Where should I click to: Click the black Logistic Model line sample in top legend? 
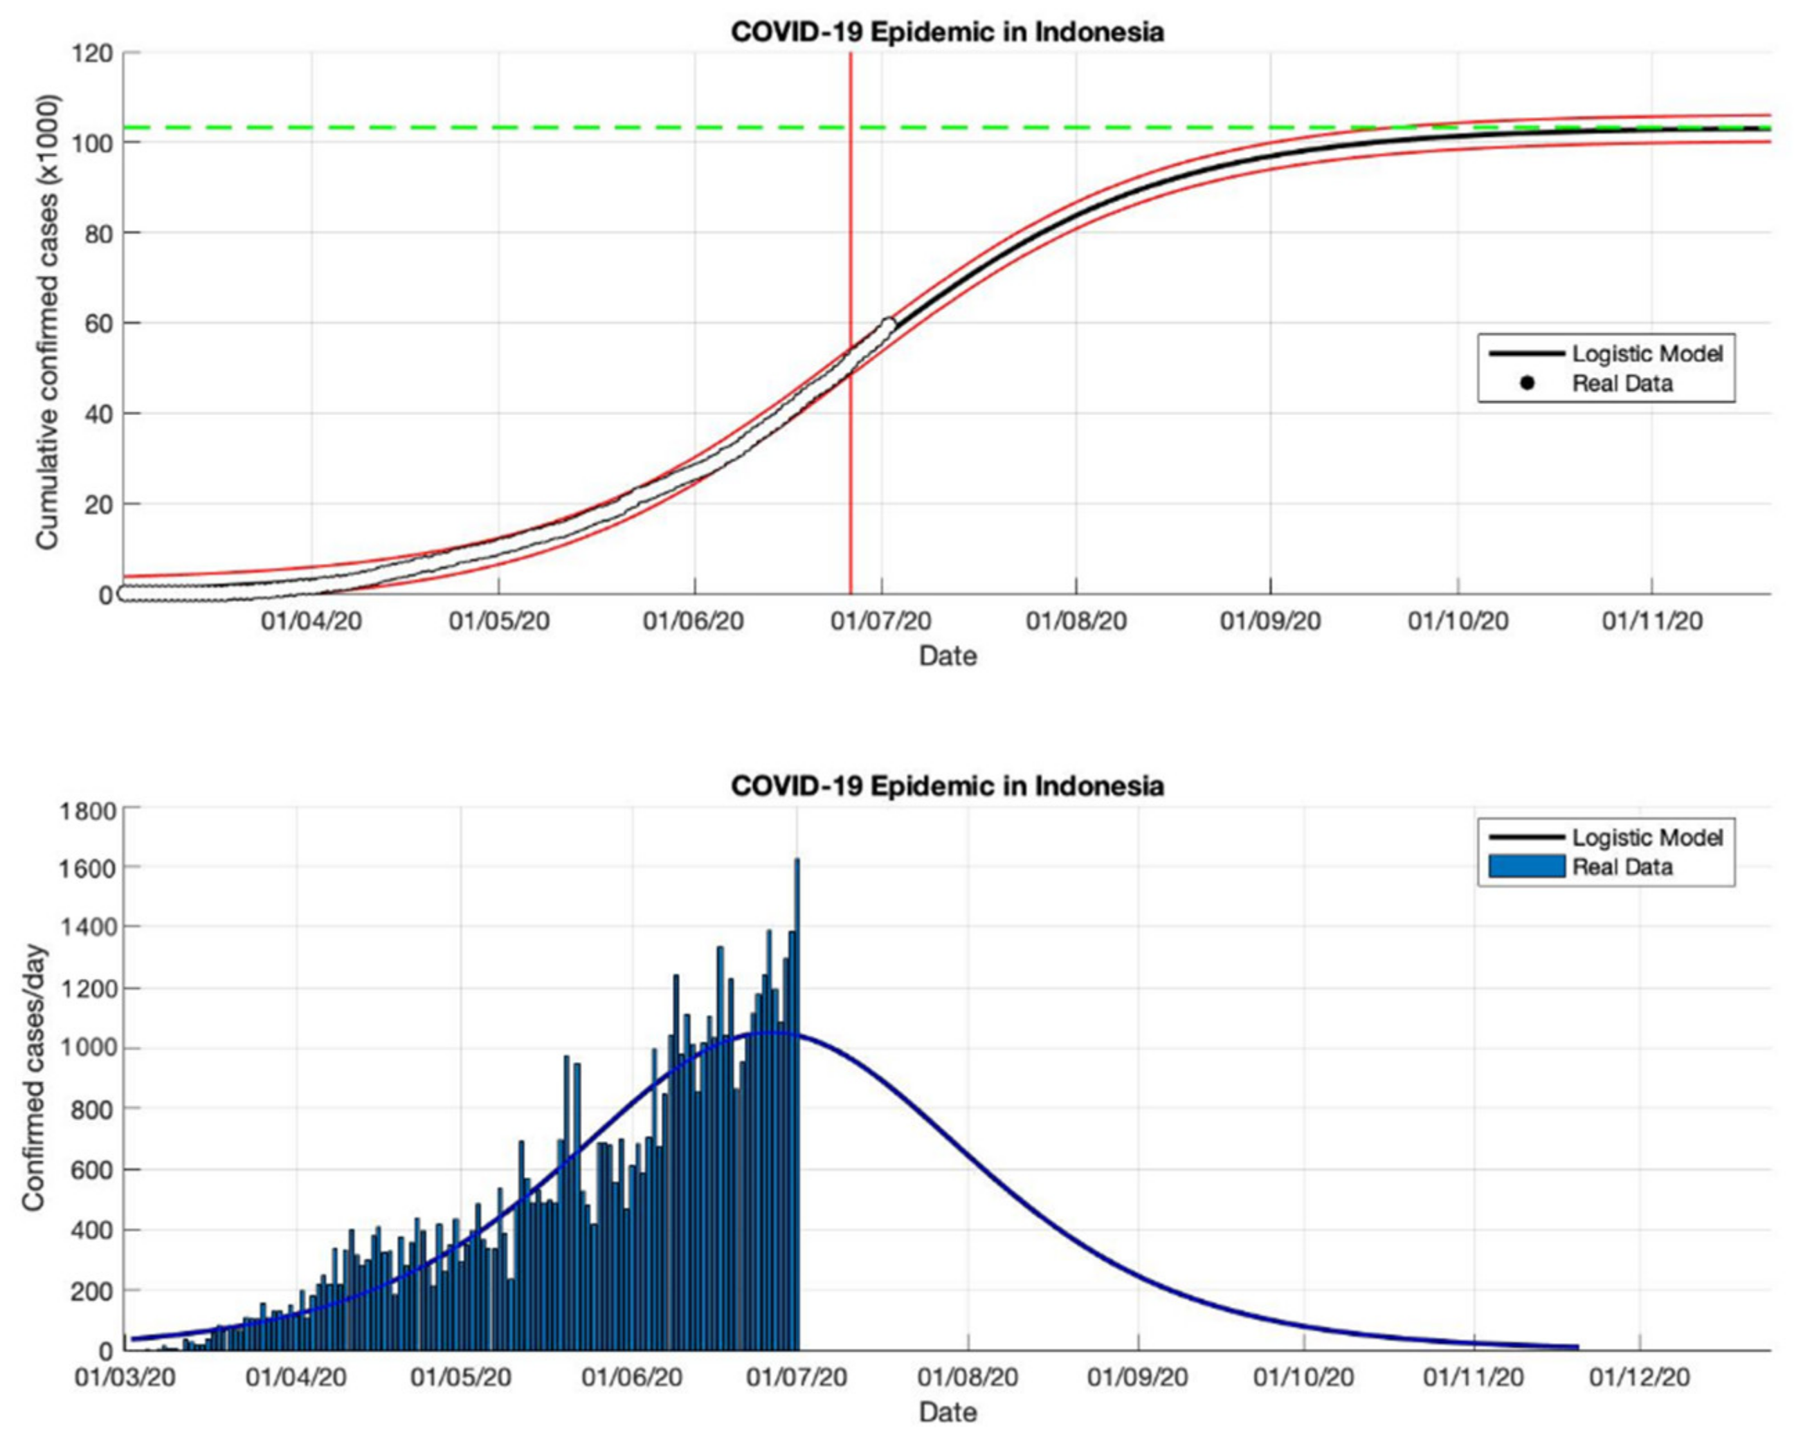(1527, 354)
